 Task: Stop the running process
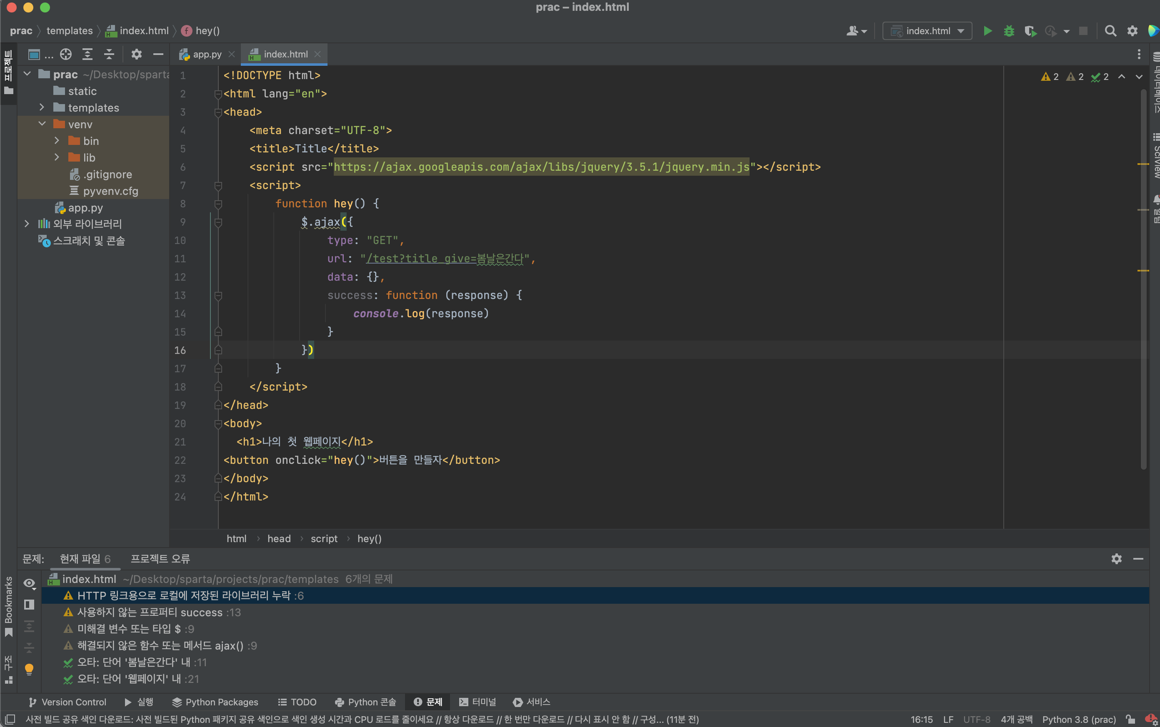pos(1083,31)
